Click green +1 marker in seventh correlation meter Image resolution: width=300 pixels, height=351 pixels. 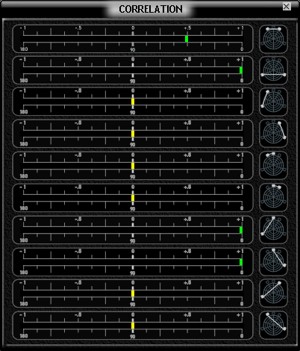[241, 230]
